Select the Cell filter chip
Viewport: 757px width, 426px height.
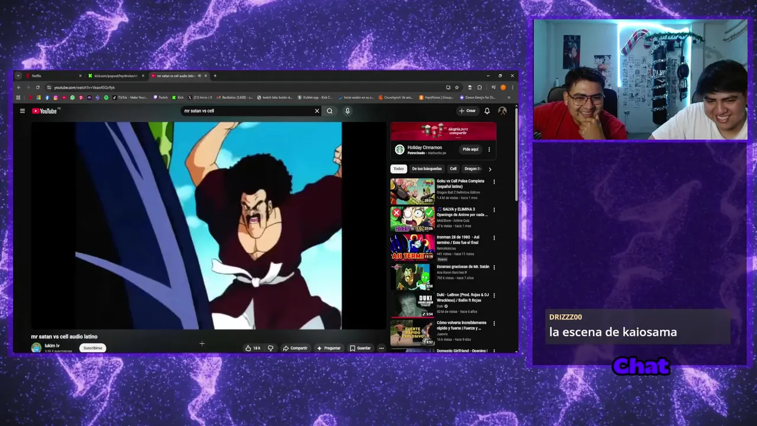(x=453, y=169)
